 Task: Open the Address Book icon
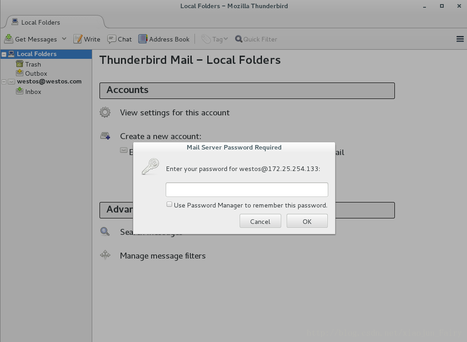click(x=143, y=39)
